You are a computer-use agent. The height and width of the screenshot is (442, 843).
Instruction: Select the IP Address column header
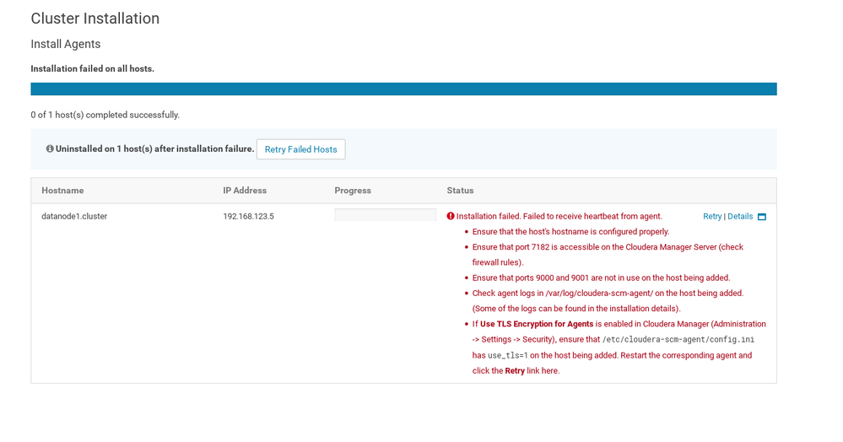tap(245, 191)
